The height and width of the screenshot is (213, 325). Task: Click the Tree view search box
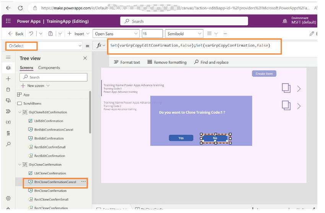54,77
